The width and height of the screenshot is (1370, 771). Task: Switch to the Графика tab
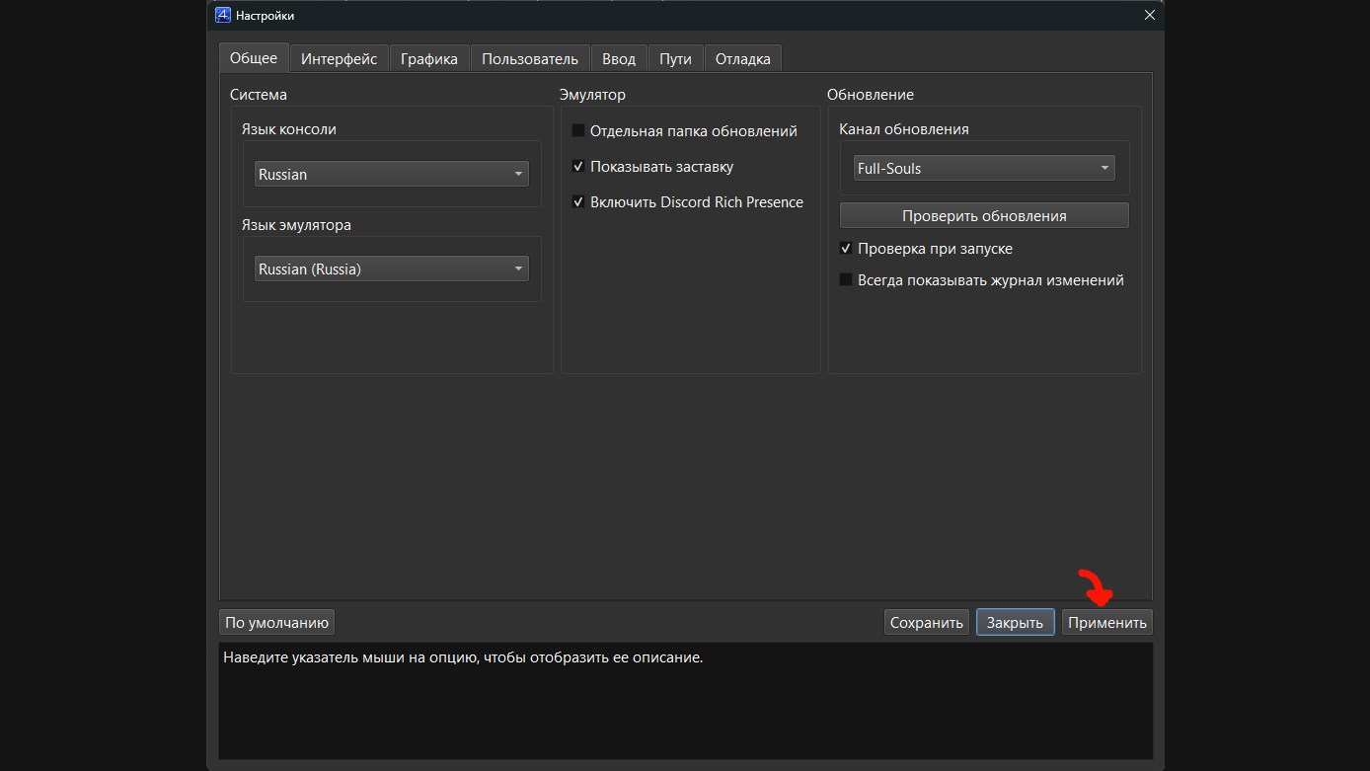pos(429,59)
